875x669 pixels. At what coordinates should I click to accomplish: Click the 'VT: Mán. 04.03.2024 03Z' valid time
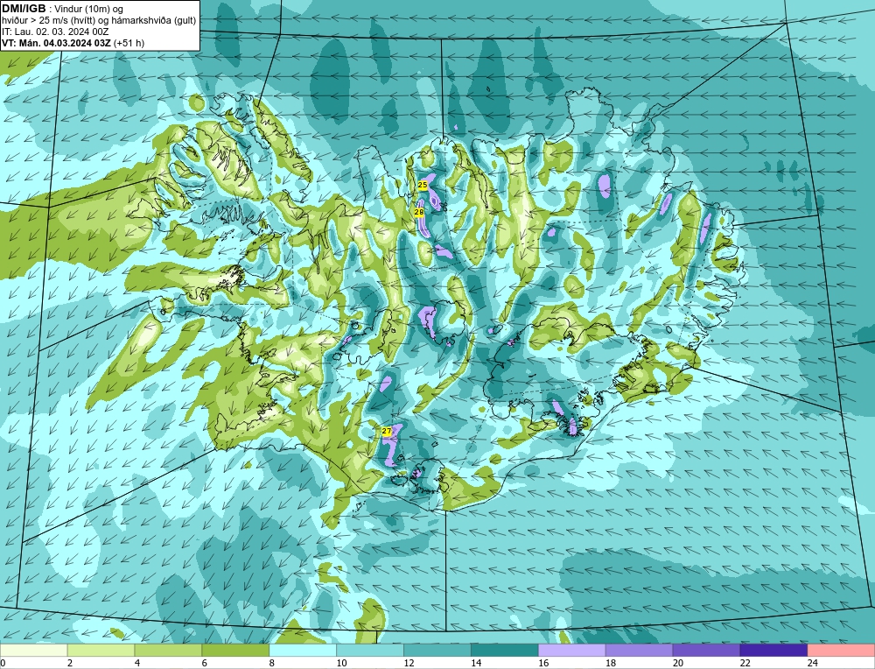click(x=56, y=43)
